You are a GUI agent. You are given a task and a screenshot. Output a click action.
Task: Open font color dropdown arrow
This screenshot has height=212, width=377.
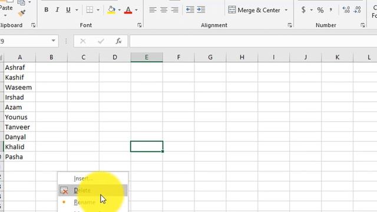tap(136, 10)
